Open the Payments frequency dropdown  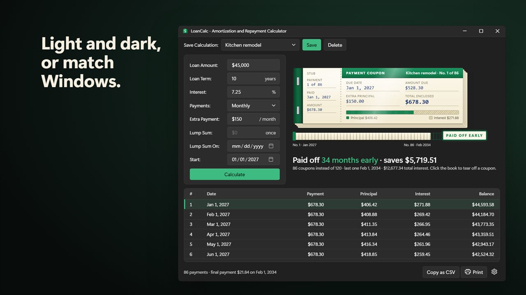point(254,106)
